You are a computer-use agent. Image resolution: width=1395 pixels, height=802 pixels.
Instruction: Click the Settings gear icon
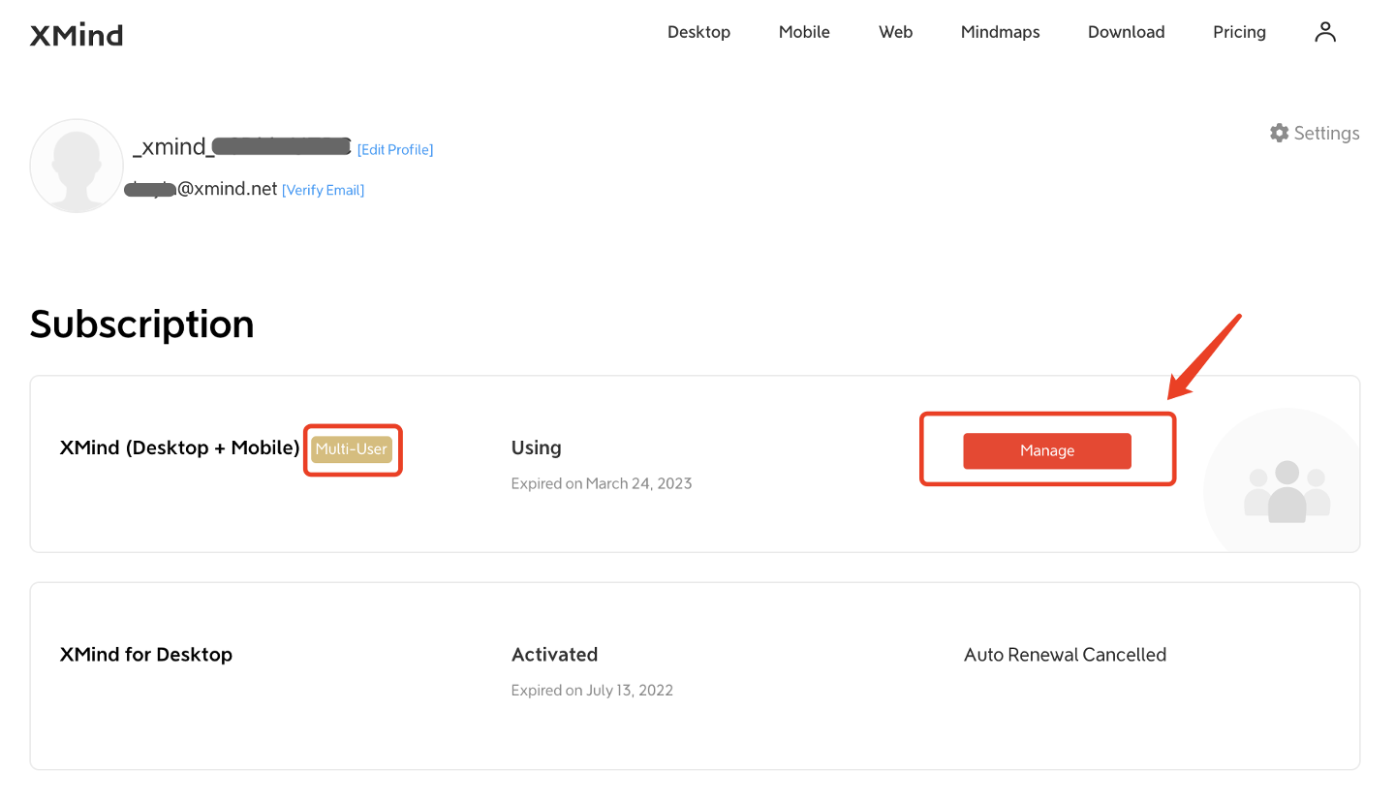(x=1279, y=133)
